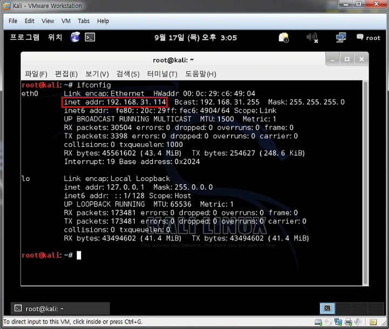Open the File menu in VMware Workstation
Screen dimensions: 389x329
click(x=13, y=21)
